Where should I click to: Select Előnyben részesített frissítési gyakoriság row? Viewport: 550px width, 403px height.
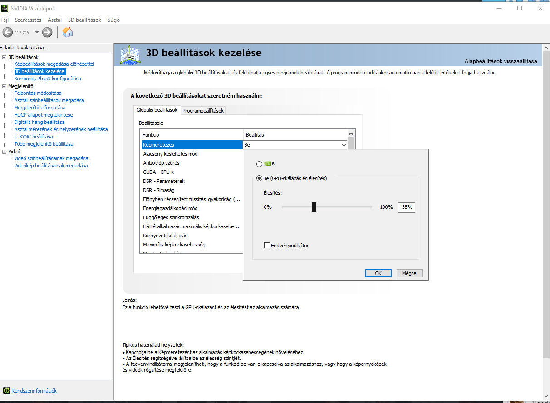point(193,199)
